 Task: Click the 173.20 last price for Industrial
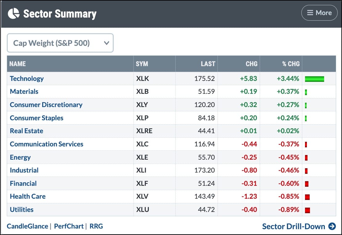(204, 170)
